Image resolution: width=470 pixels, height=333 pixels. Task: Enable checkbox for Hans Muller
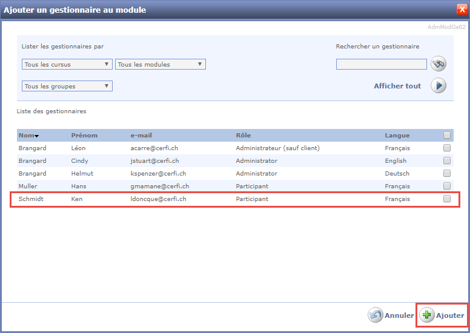[447, 186]
